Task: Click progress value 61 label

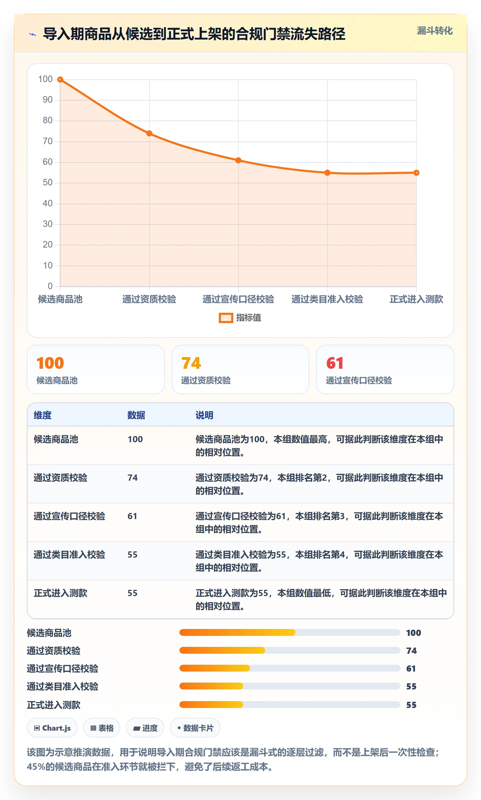Action: pyautogui.click(x=411, y=668)
